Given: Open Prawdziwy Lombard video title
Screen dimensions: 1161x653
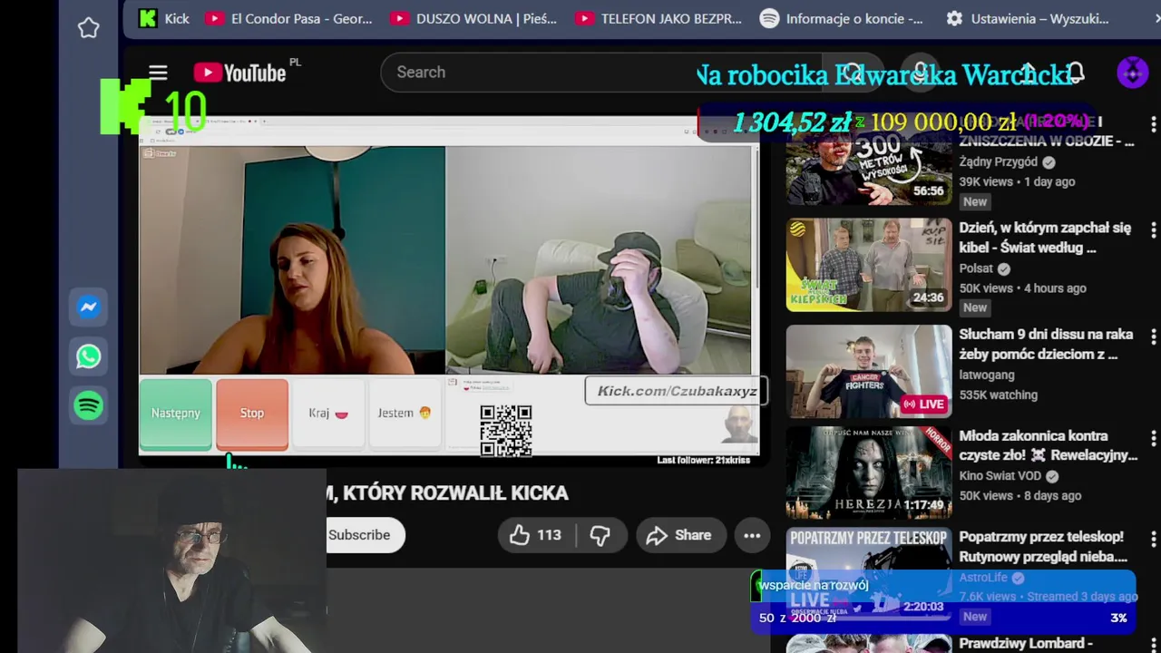Looking at the screenshot, I should point(1026,644).
